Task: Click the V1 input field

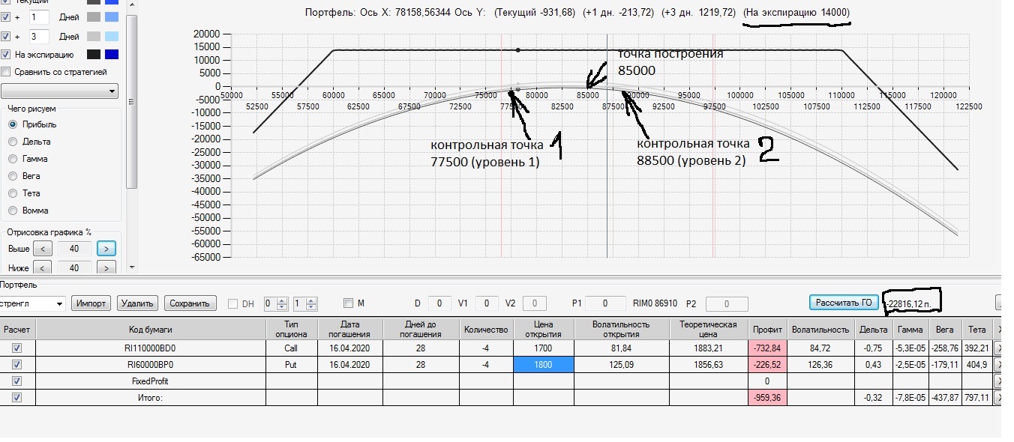Action: (487, 303)
